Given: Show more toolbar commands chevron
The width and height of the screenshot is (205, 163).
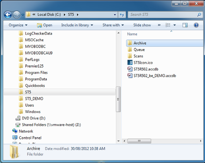Looking at the screenshot, I should [x=159, y=25].
